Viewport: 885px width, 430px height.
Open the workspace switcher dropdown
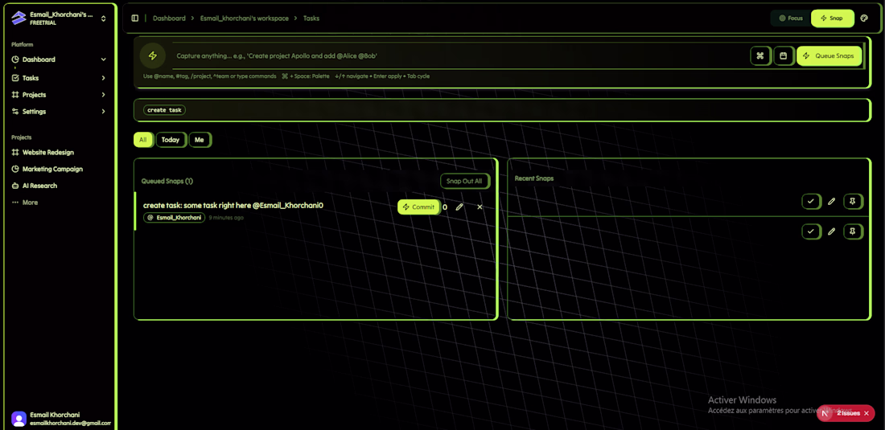pos(103,18)
